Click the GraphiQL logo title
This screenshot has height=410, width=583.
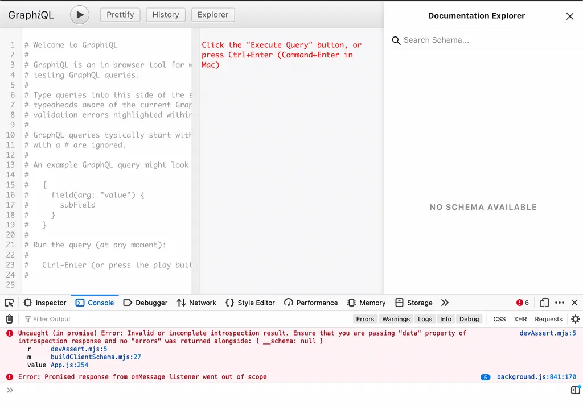coord(31,15)
